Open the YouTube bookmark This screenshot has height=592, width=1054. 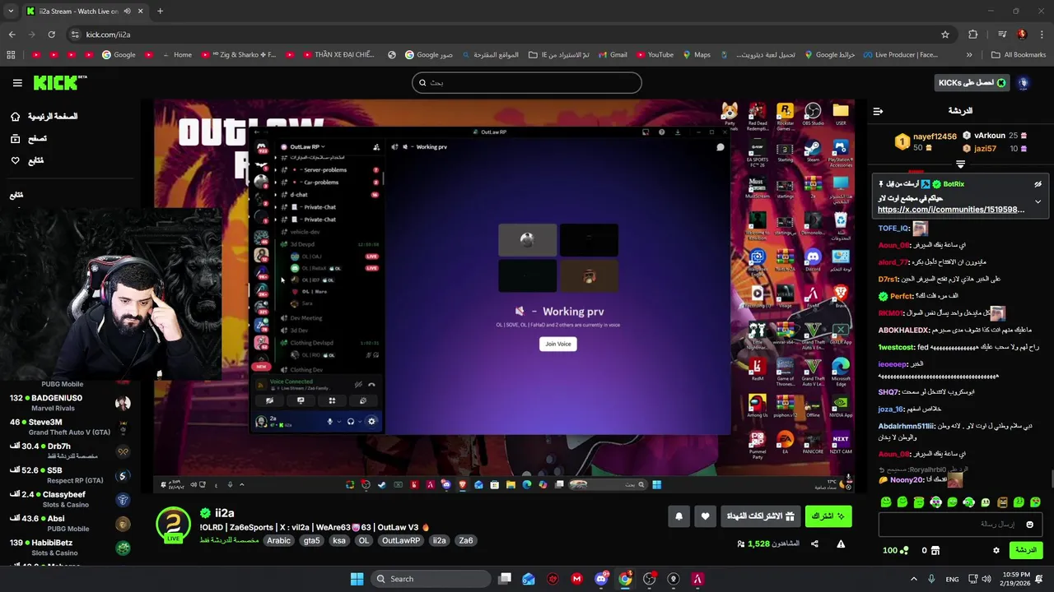(x=654, y=55)
